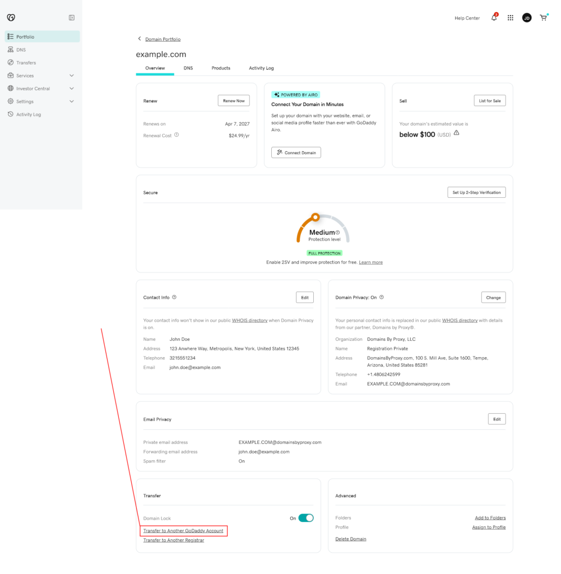Screen dimensions: 561x574
Task: Click Add to Folders link
Action: (x=490, y=517)
